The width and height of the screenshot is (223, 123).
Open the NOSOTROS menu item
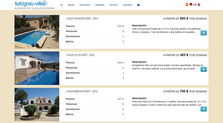point(85,5)
